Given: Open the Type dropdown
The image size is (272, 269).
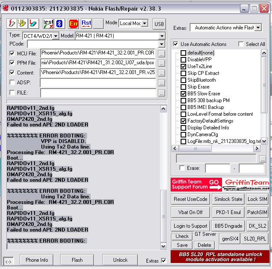Looking at the screenshot, I should point(56,36).
